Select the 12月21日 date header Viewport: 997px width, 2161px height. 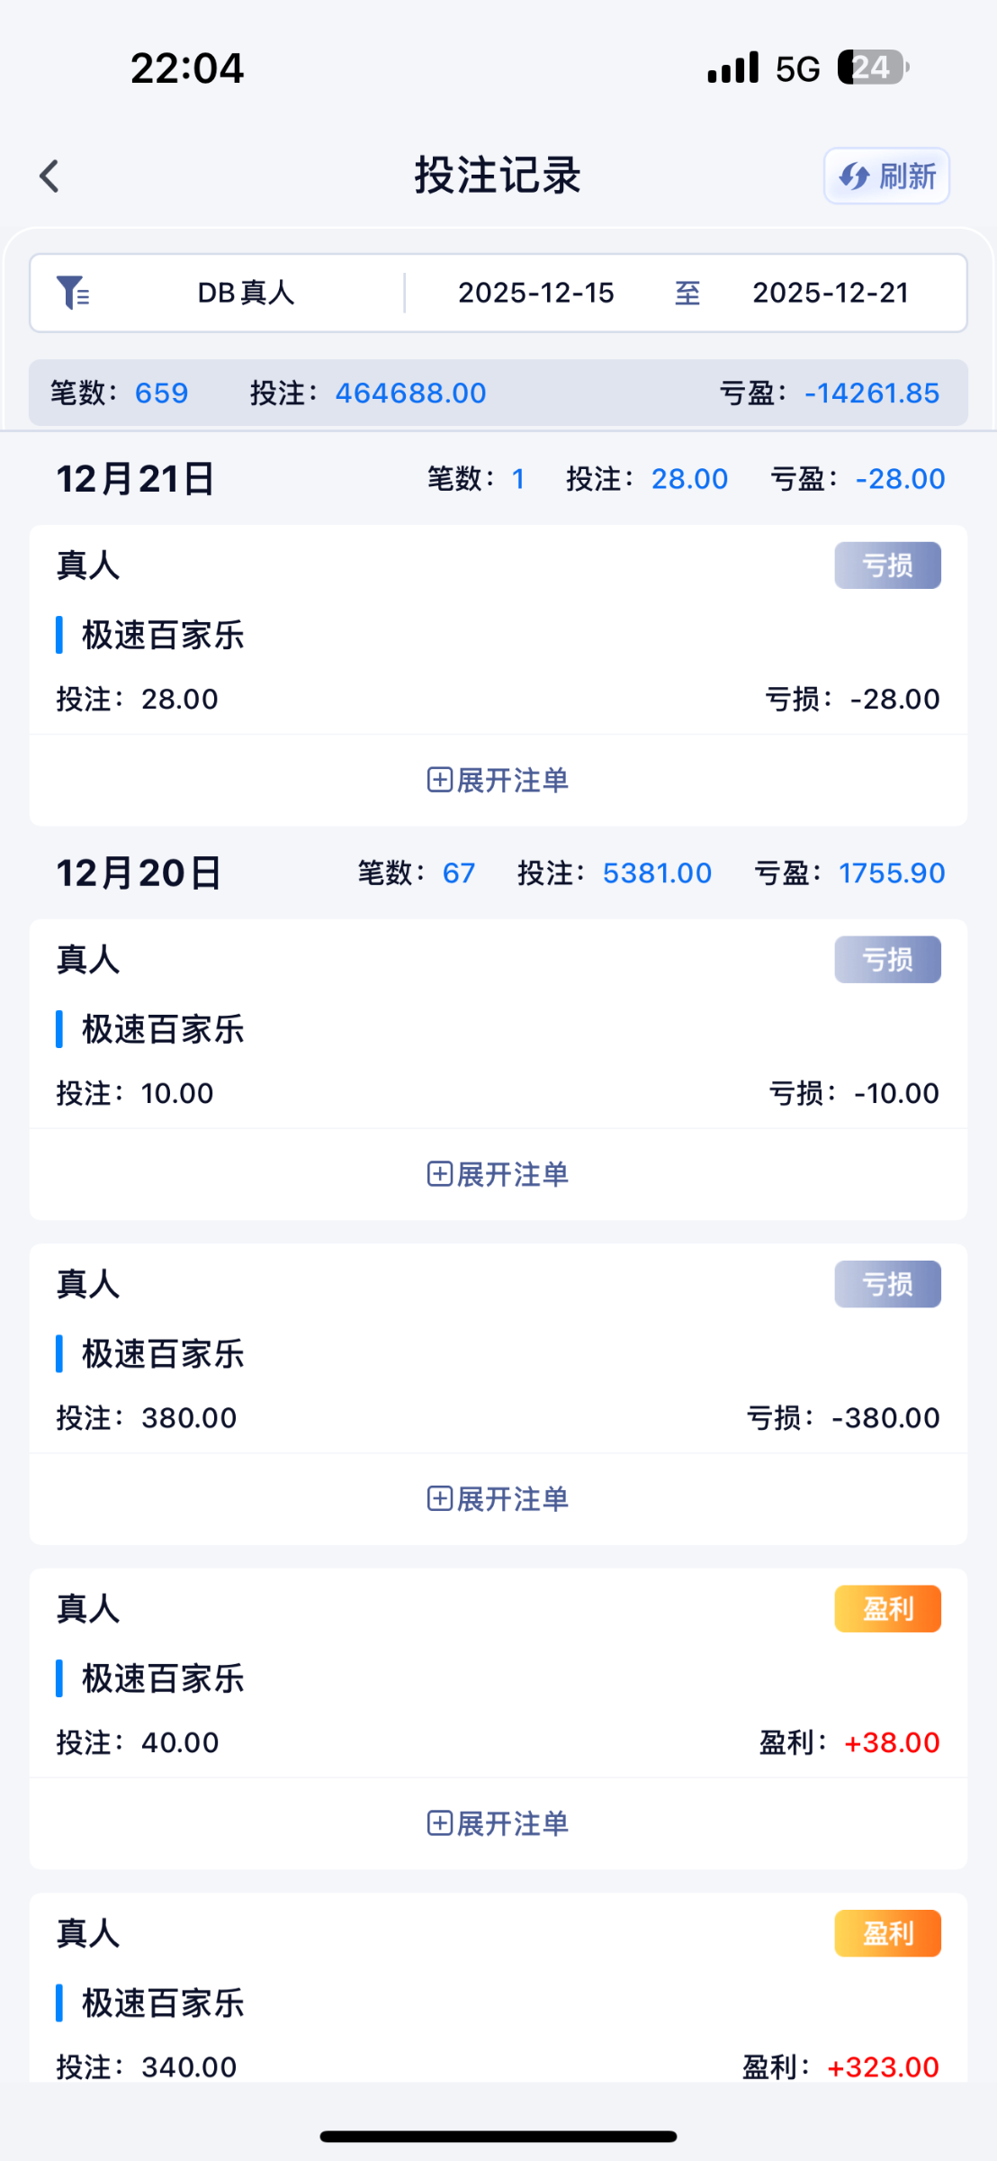135,479
